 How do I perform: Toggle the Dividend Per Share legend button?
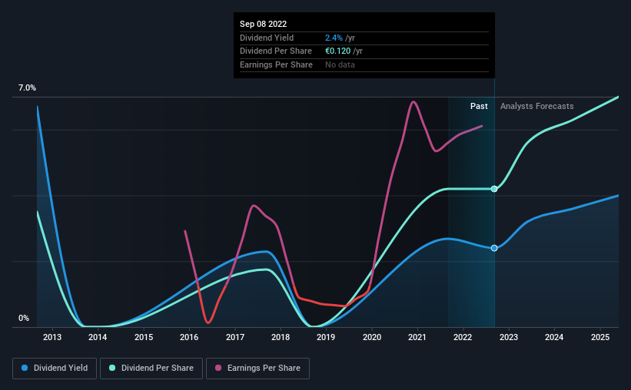[x=151, y=369]
